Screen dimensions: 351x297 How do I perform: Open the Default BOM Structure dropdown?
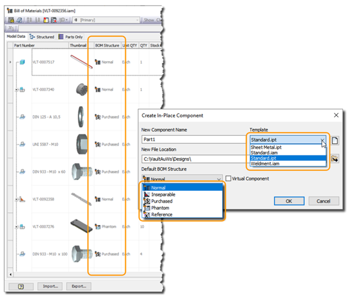click(219, 179)
